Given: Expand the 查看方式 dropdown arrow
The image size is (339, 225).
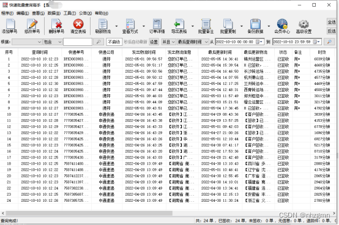Looking at the screenshot, I should point(144,26).
